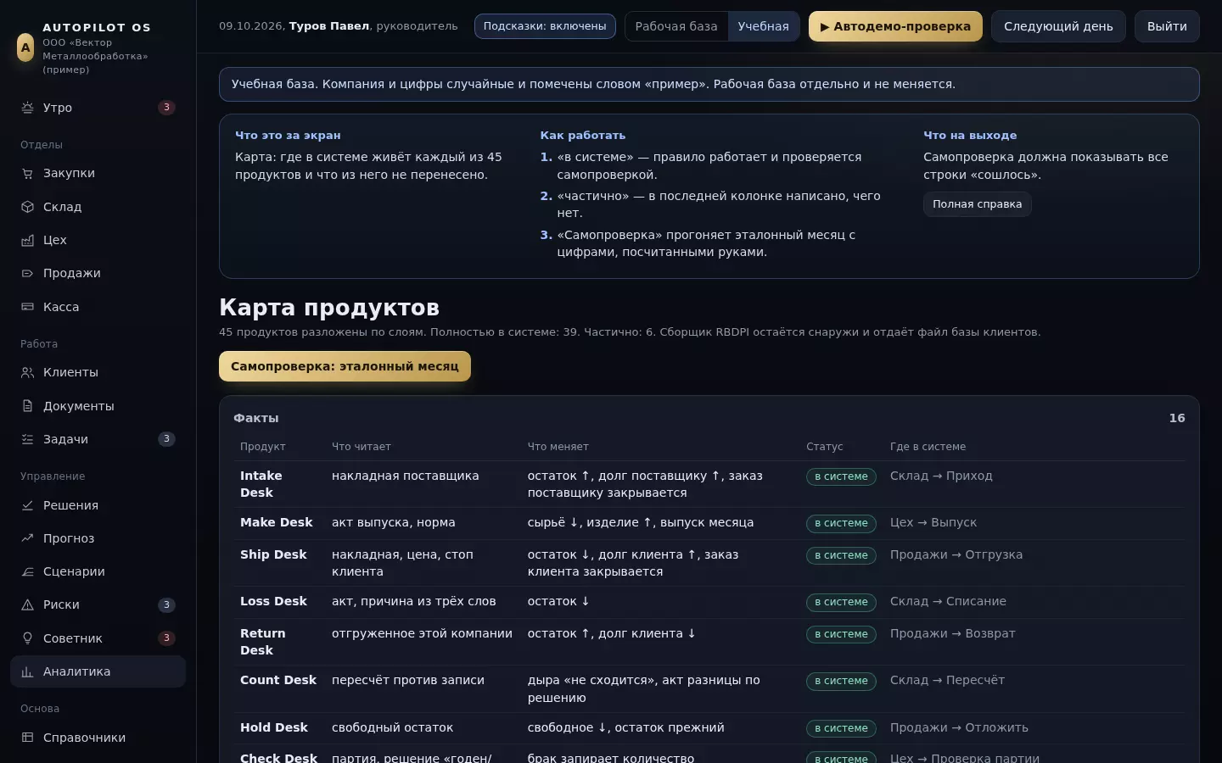The image size is (1222, 763).
Task: Click the icon beside Сценарии
Action: [x=27, y=571]
